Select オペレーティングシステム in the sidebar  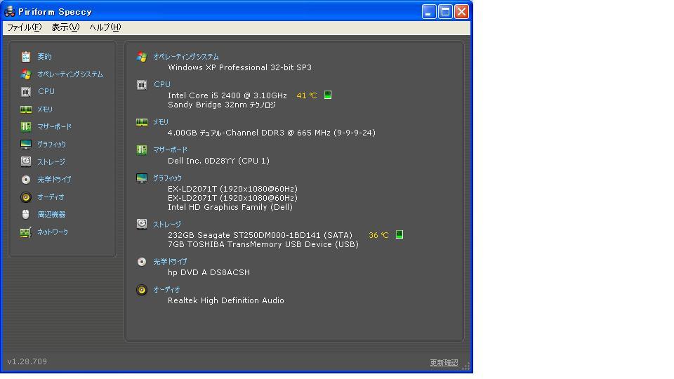[70, 74]
